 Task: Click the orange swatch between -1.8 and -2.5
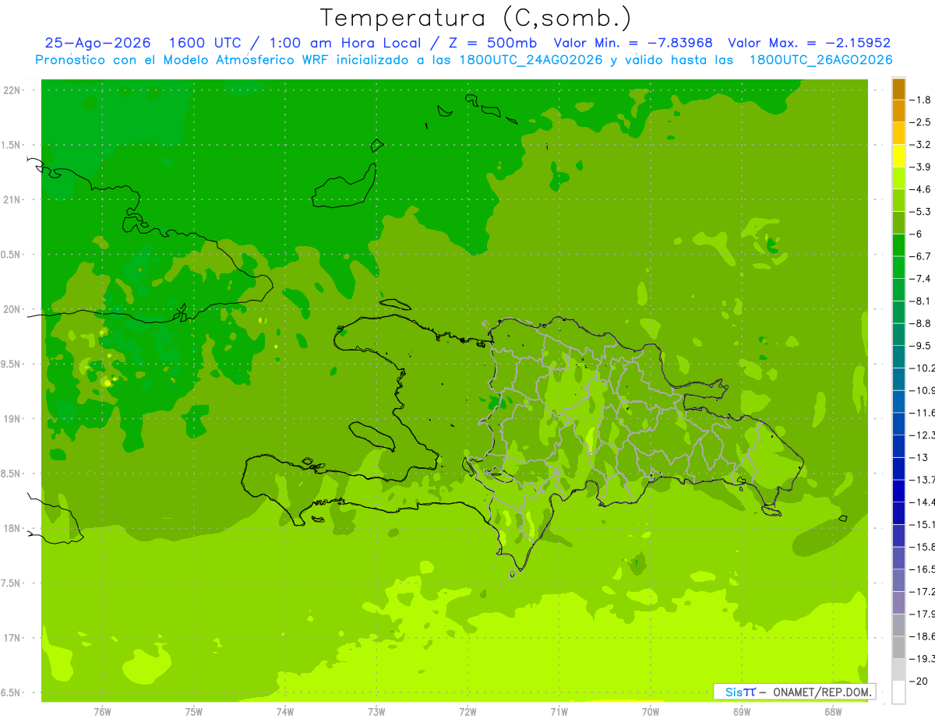pos(898,111)
